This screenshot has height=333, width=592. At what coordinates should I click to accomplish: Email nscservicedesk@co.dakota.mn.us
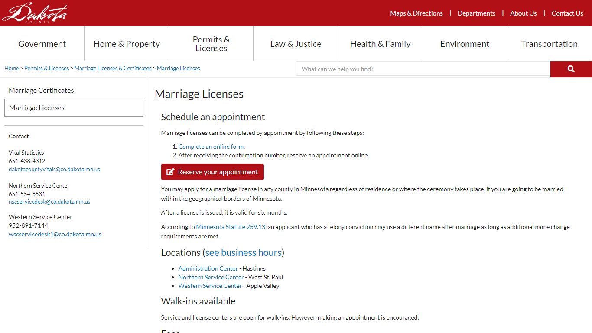tap(49, 202)
